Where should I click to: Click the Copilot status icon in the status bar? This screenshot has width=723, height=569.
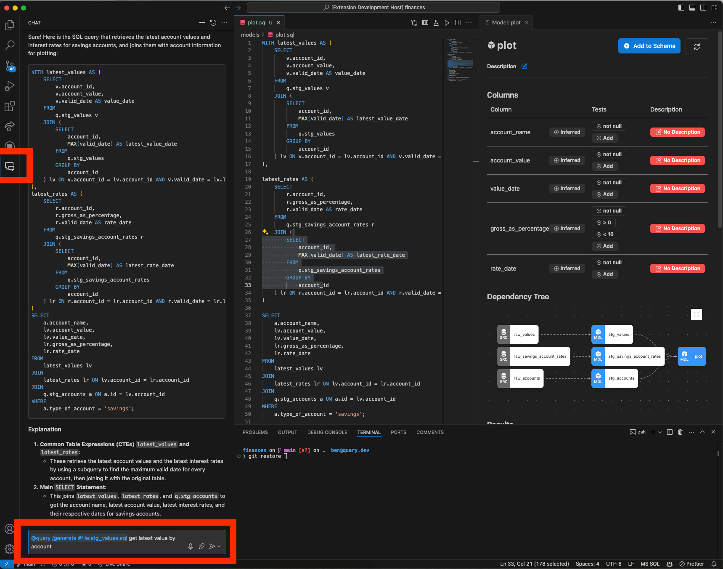(x=670, y=564)
